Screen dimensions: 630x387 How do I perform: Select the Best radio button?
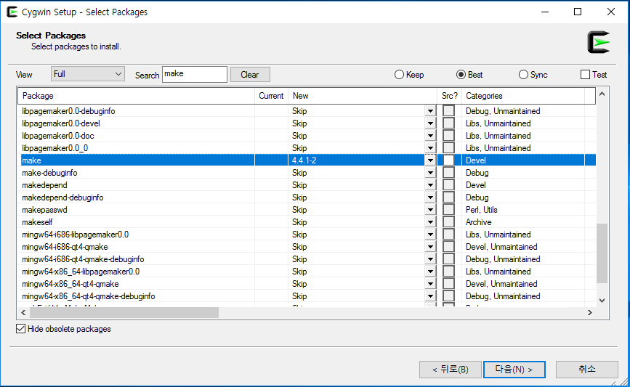pyautogui.click(x=469, y=75)
